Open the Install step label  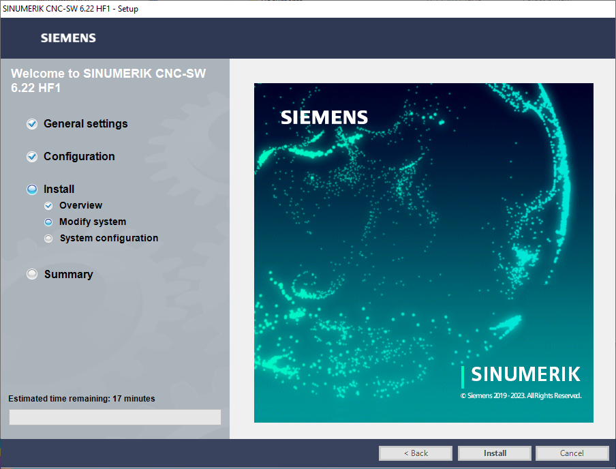59,190
